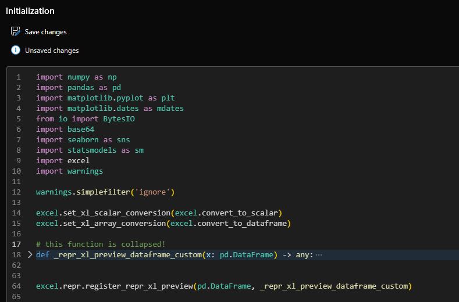Viewport: 459px width, 302px height.
Task: Click the Initialization panel heading
Action: (30, 11)
